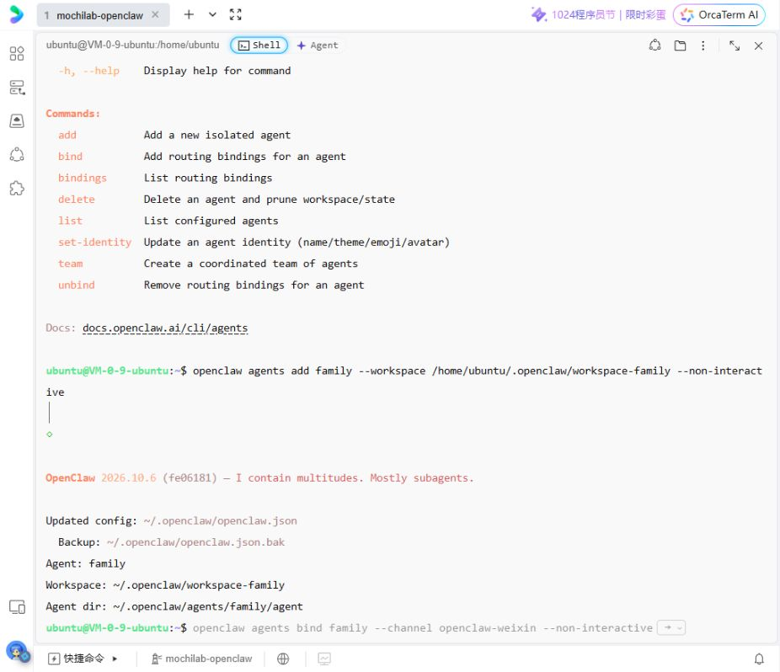Image resolution: width=780 pixels, height=672 pixels.
Task: Click the '~/.openclaw/workspace-family' workspace path
Action: (199, 585)
